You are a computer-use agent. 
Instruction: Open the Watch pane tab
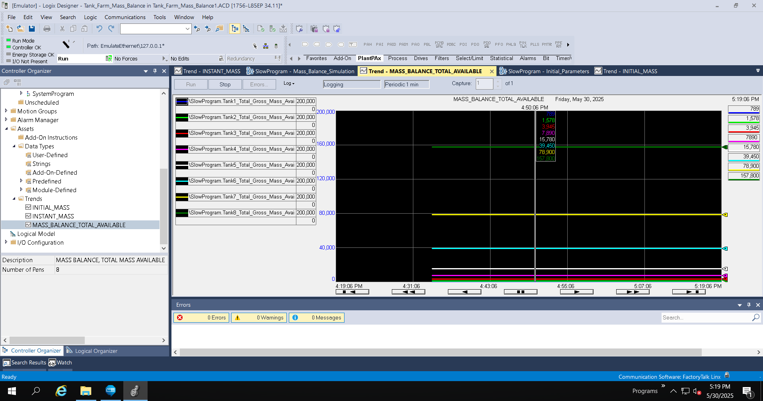click(60, 362)
